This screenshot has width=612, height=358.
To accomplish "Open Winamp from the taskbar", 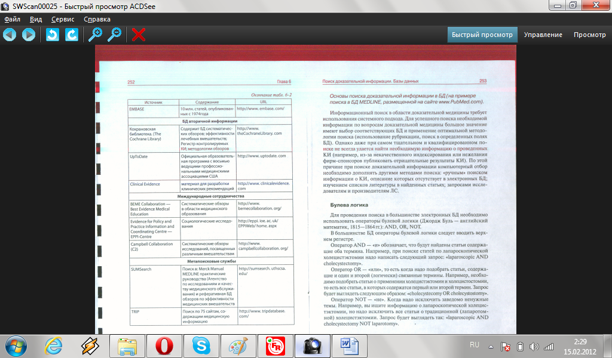I will coord(90,346).
